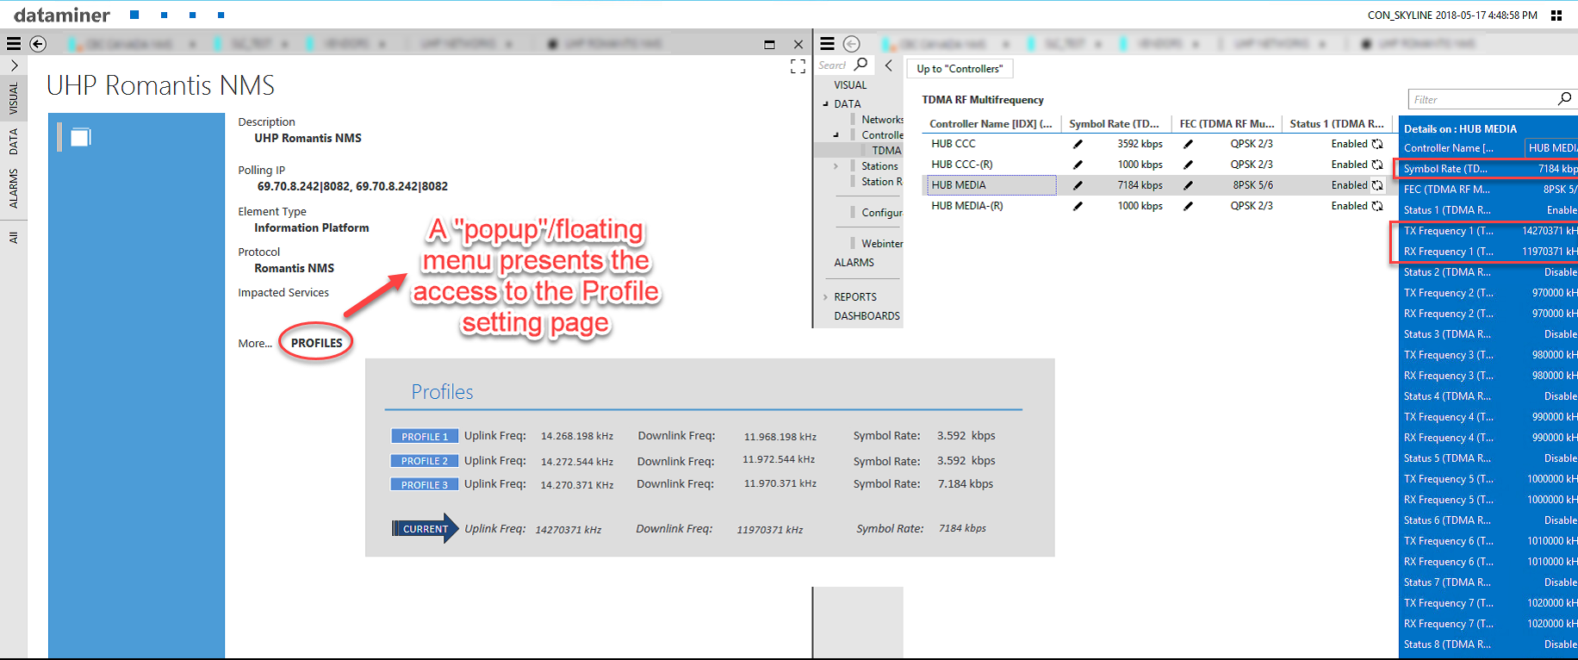The image size is (1578, 660).
Task: Open the apps grid icon beside clock
Action: [x=1556, y=16]
